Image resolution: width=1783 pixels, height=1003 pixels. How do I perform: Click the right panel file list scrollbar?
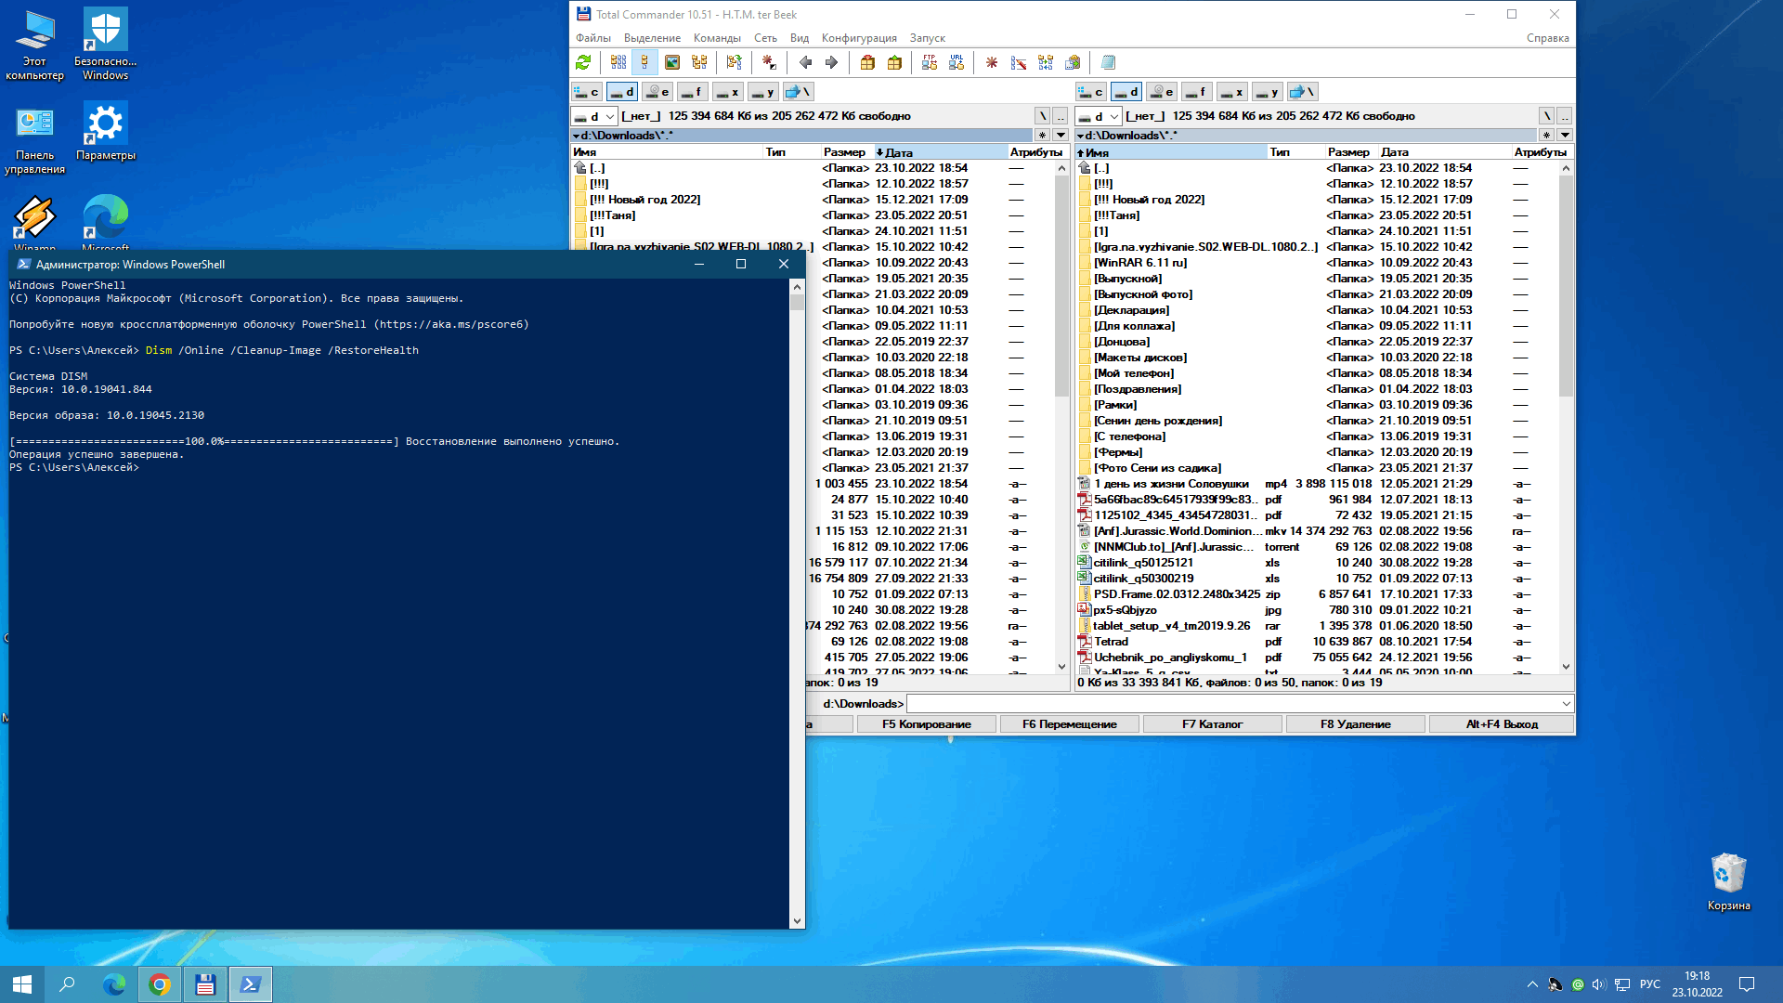[x=1566, y=418]
